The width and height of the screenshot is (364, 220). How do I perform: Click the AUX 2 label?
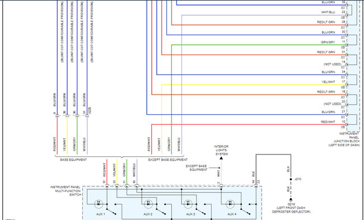[x=148, y=214]
